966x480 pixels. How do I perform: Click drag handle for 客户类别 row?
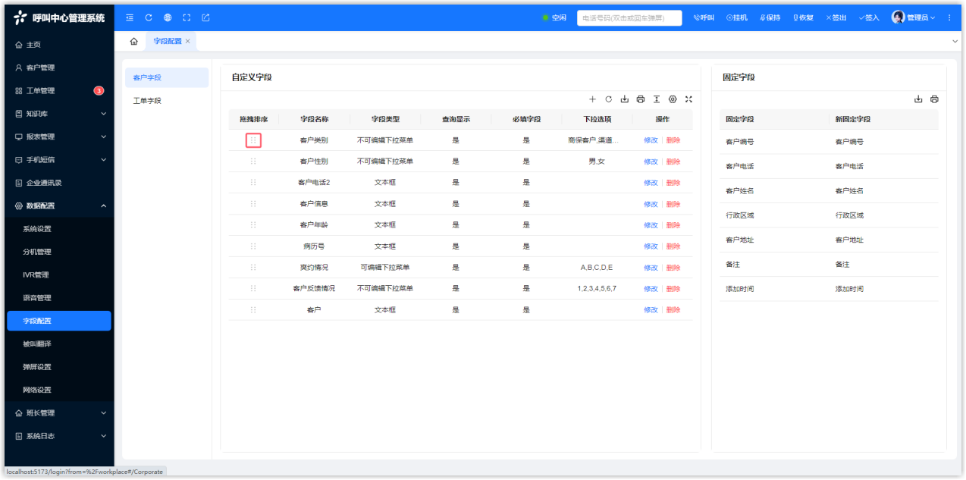tap(253, 140)
